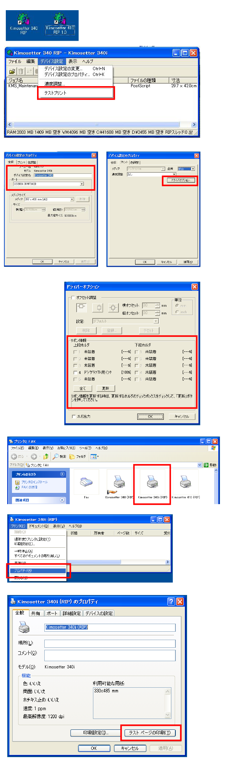Click the 場所(L) input field

110,644
